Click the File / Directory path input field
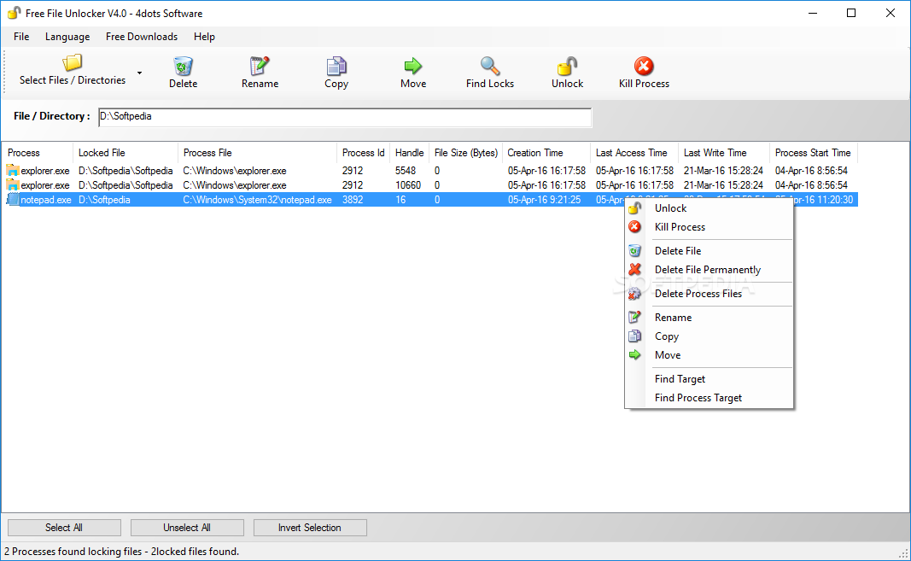The image size is (911, 561). (345, 117)
